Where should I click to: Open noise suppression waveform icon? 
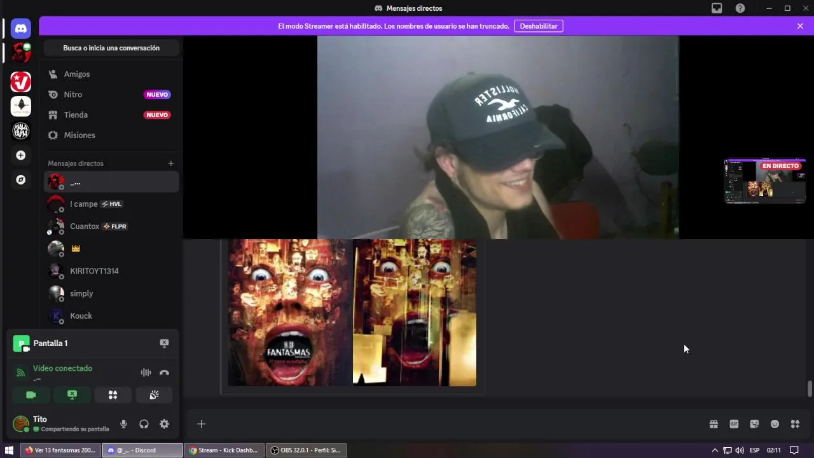[146, 373]
